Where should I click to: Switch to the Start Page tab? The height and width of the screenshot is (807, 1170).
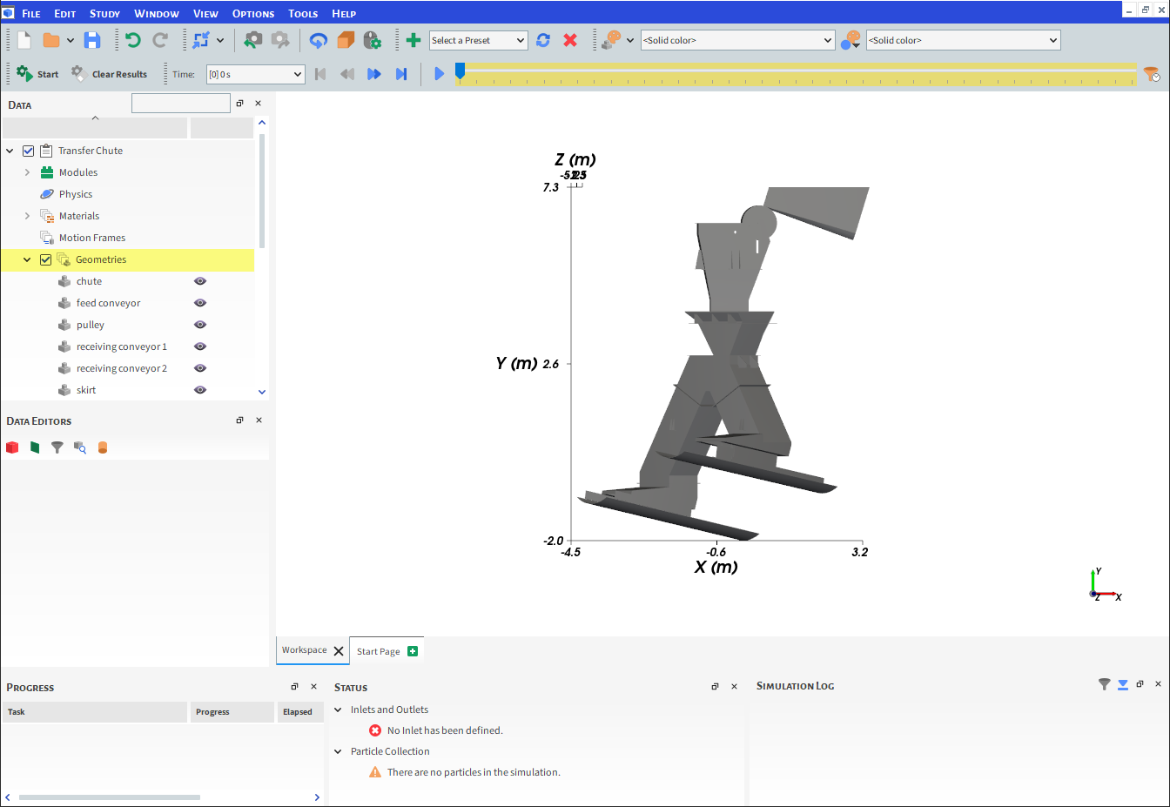(x=379, y=651)
